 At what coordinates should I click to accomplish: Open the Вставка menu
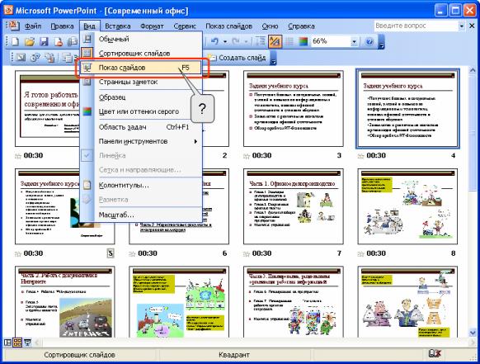[x=118, y=26]
